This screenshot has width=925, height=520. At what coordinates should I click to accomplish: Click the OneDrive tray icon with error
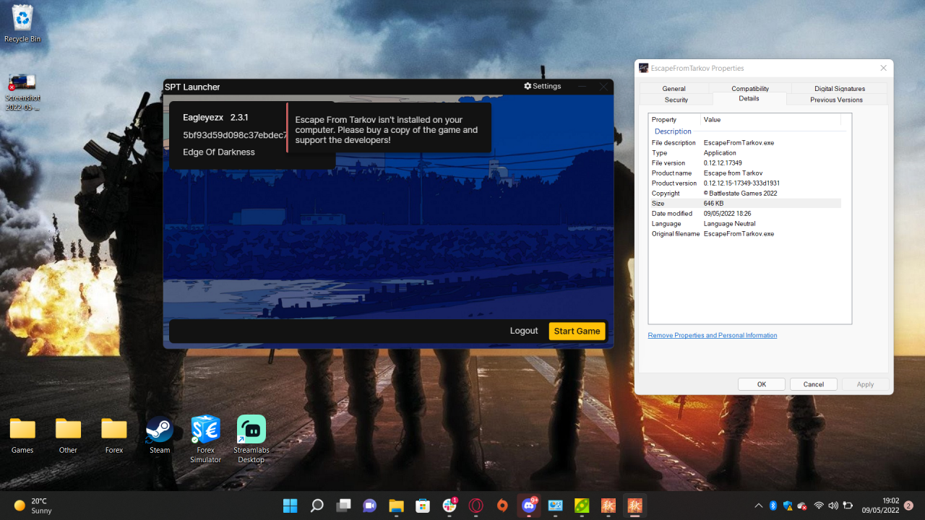point(801,506)
